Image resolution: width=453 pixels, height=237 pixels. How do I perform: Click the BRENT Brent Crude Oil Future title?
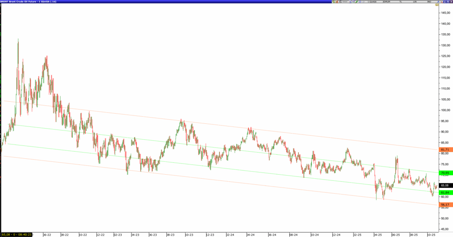pos(27,2)
